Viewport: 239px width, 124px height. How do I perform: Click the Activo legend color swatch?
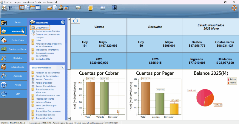coord(229,79)
